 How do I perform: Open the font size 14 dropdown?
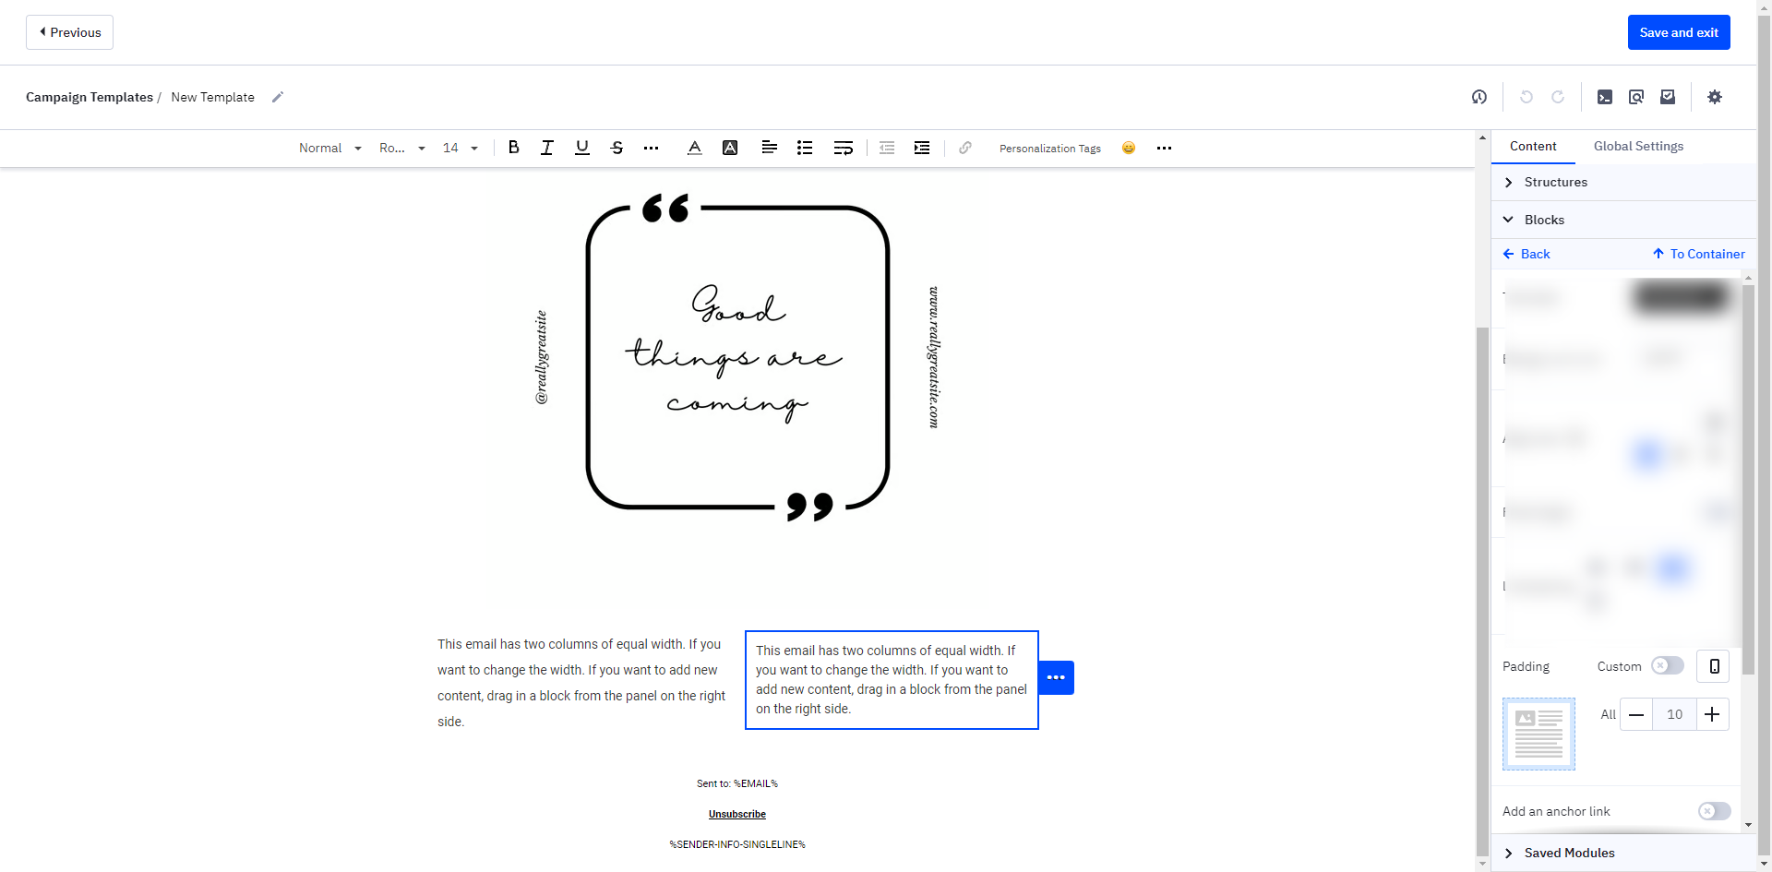pos(461,148)
